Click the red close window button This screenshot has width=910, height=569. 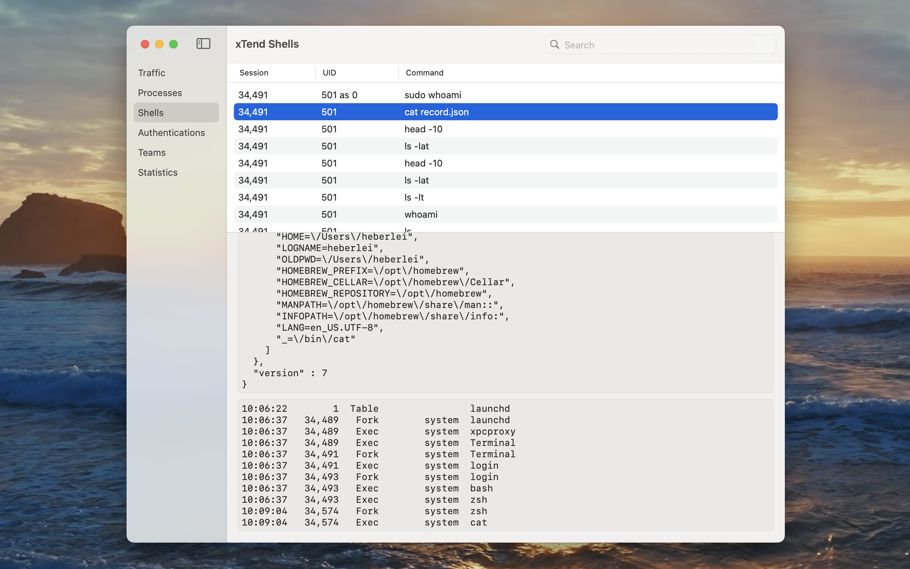coord(145,44)
